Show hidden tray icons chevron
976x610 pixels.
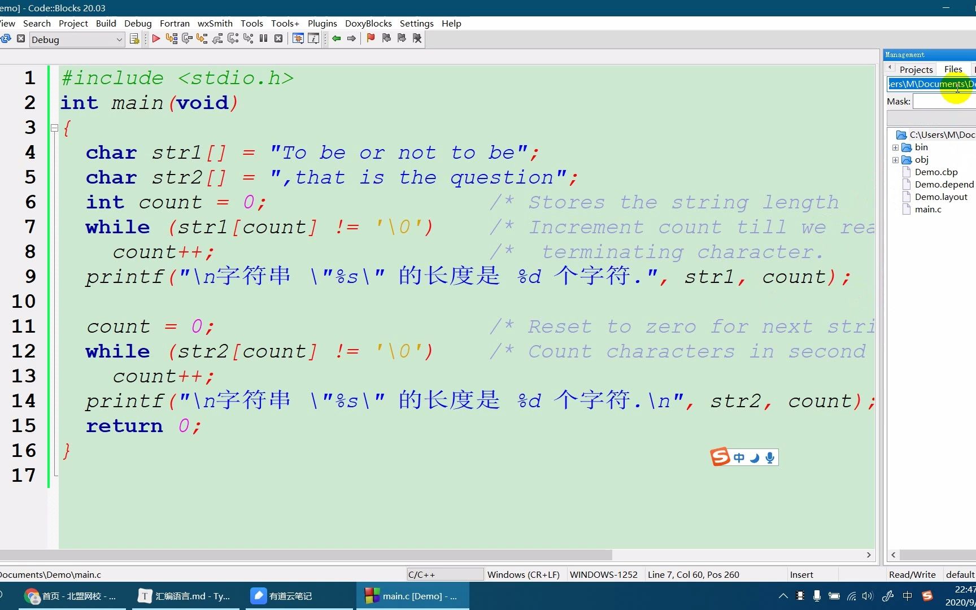pos(783,596)
